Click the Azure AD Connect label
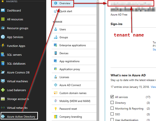 [70, 85]
